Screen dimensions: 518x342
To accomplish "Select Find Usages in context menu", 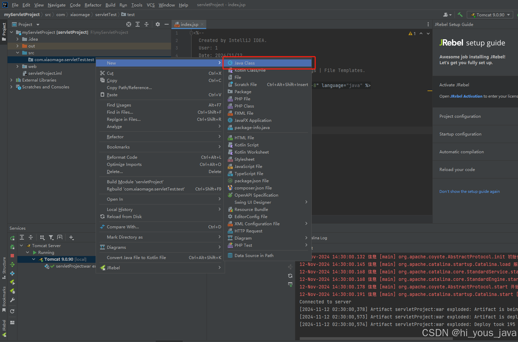I will click(x=160, y=105).
